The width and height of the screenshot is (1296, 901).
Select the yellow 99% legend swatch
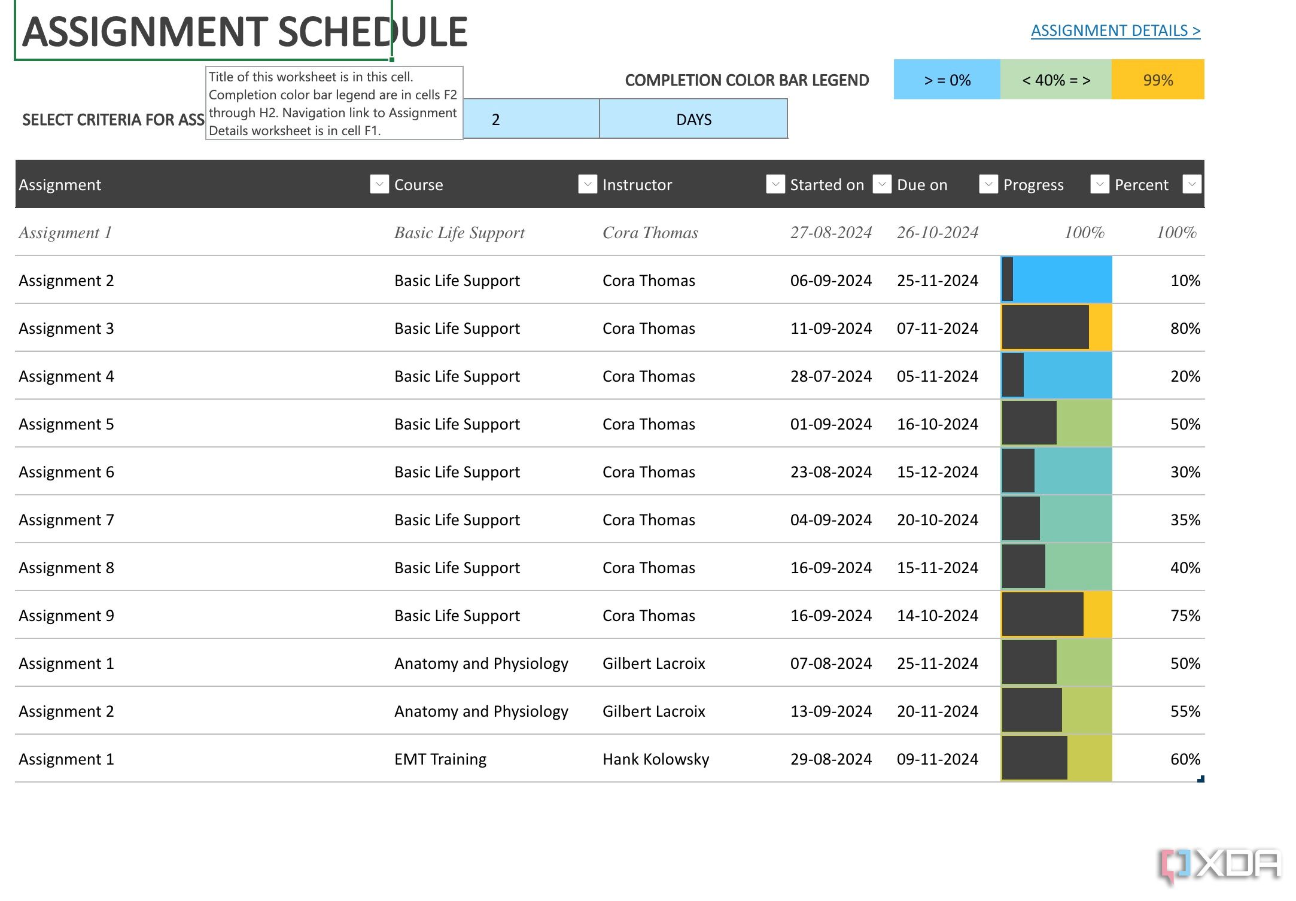[x=1158, y=80]
